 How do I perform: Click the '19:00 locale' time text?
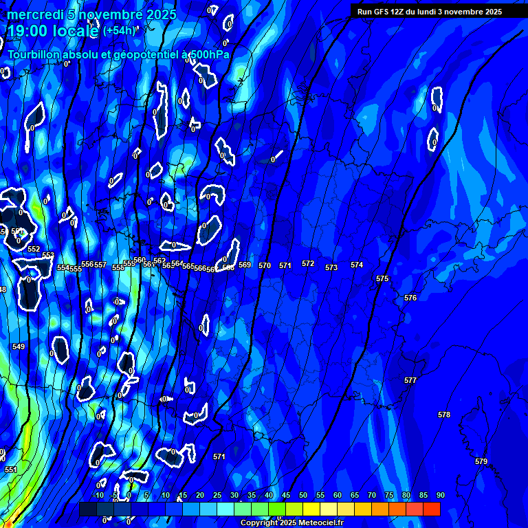click(x=53, y=31)
